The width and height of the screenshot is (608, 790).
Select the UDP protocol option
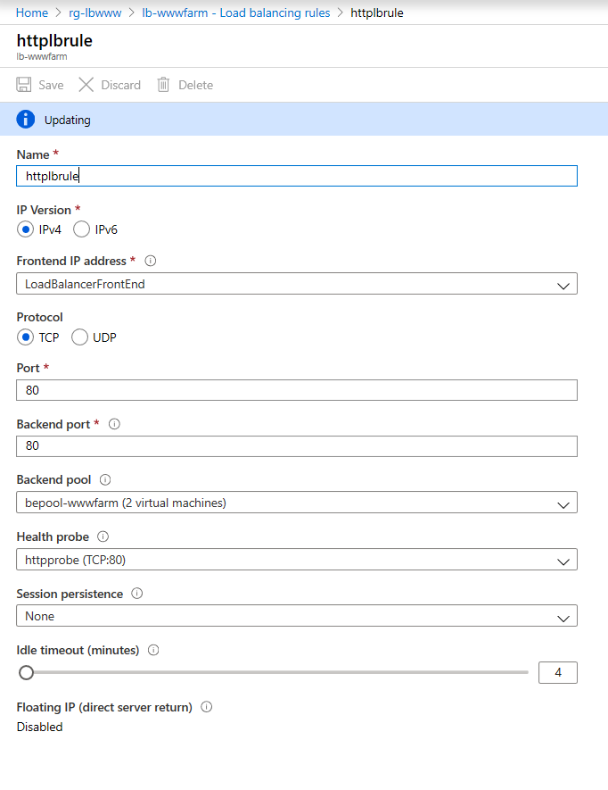[x=79, y=337]
